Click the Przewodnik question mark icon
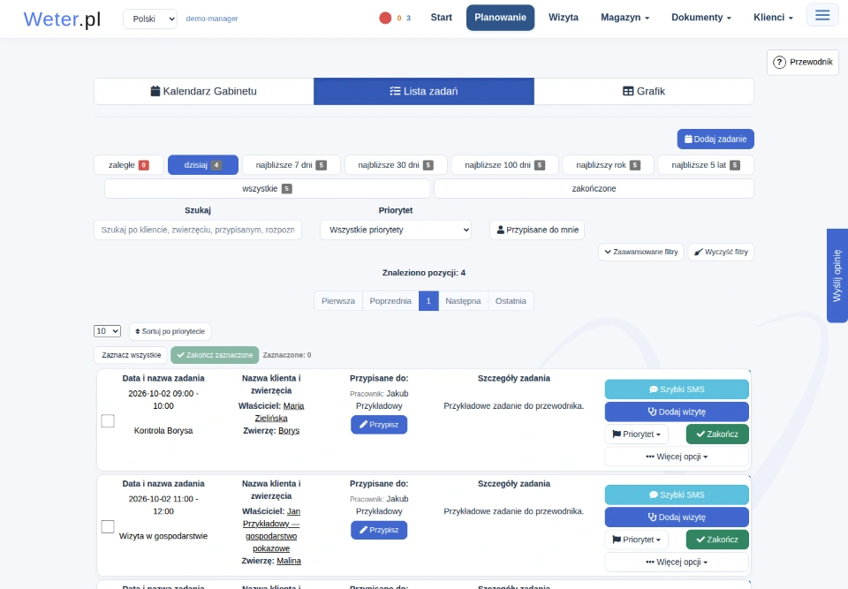The image size is (848, 589). click(779, 62)
